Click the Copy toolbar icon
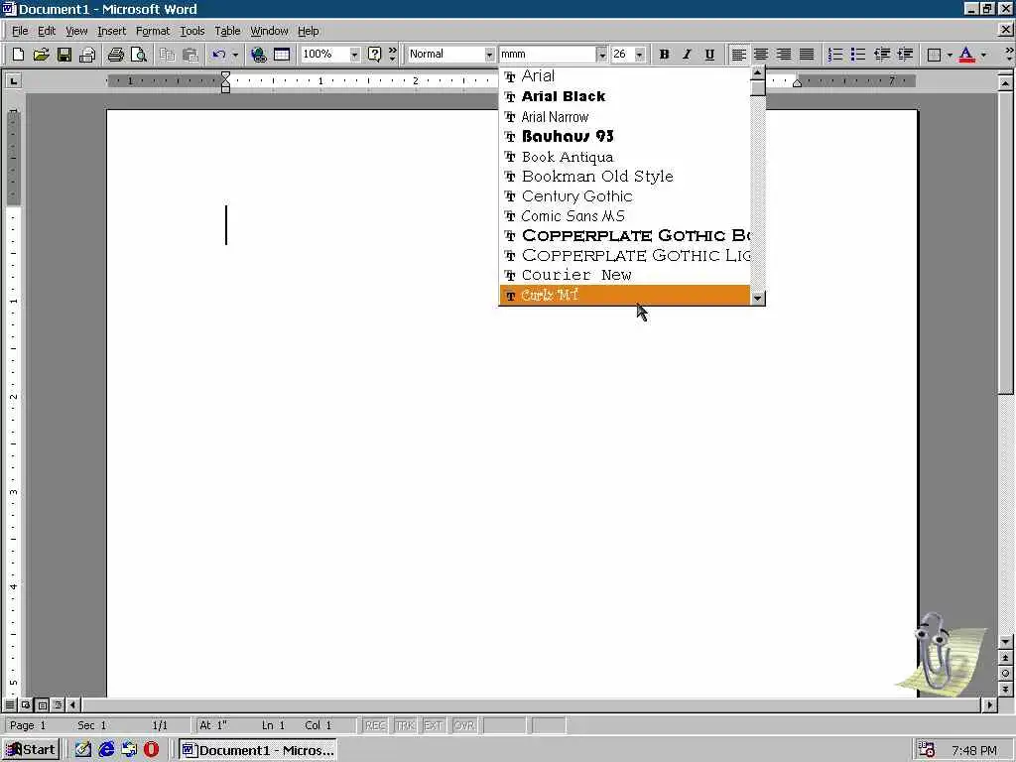1016x762 pixels. [x=167, y=55]
